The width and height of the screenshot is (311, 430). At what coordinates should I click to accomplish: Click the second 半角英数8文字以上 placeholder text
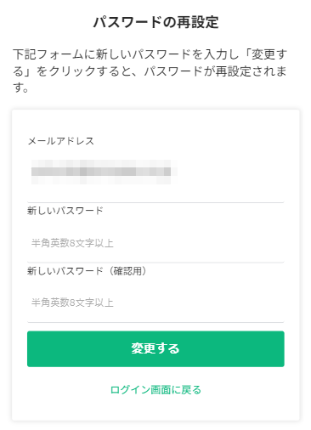72,303
